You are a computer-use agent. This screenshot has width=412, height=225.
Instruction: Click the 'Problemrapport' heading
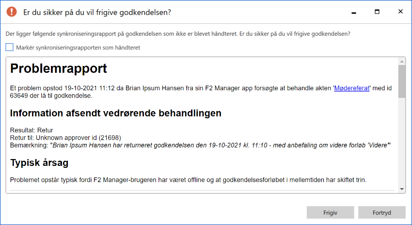(x=59, y=68)
